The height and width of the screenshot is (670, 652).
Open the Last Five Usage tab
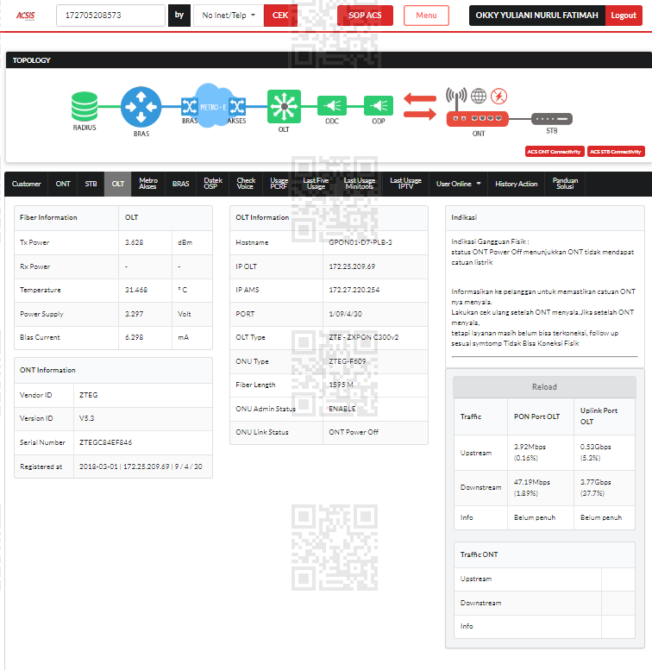click(316, 184)
